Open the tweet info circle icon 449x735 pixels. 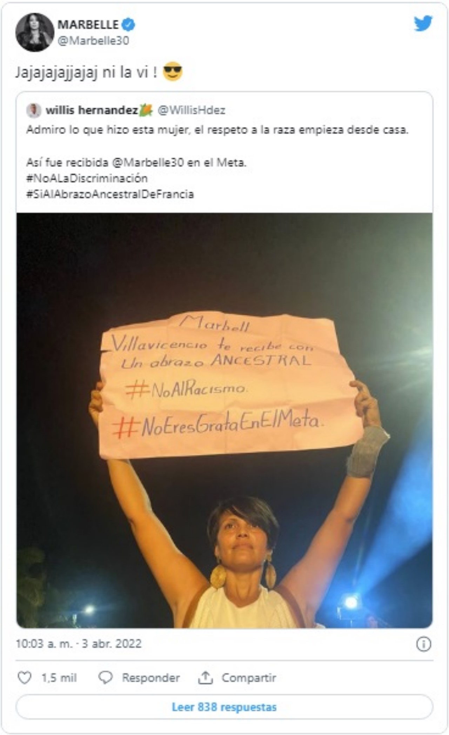coord(423,644)
